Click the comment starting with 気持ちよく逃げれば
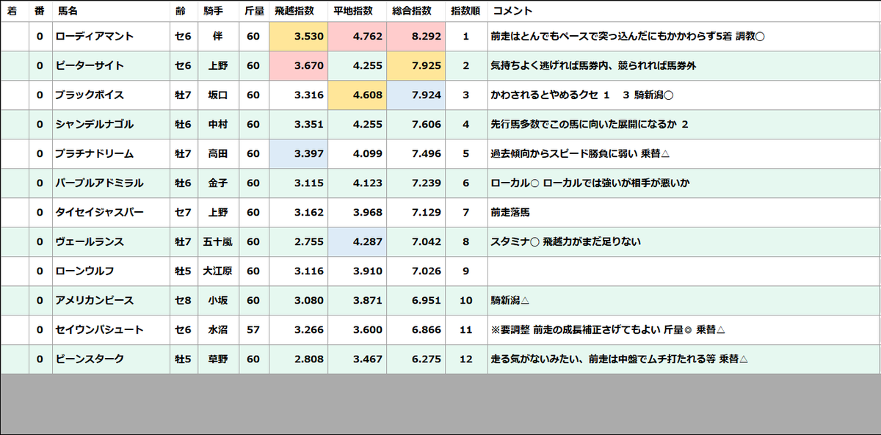Viewport: 881px width, 435px height. (x=594, y=66)
